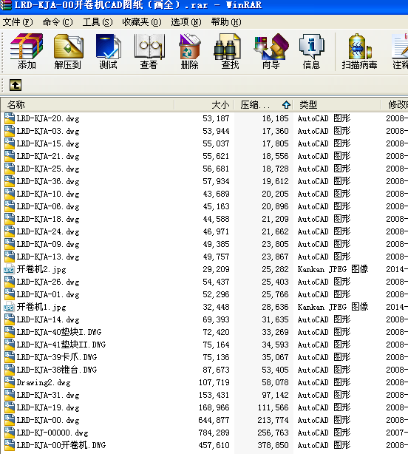Click the JPG icon of 开卷机1.jpg
Screen dimensions: 408x454
click(x=10, y=307)
